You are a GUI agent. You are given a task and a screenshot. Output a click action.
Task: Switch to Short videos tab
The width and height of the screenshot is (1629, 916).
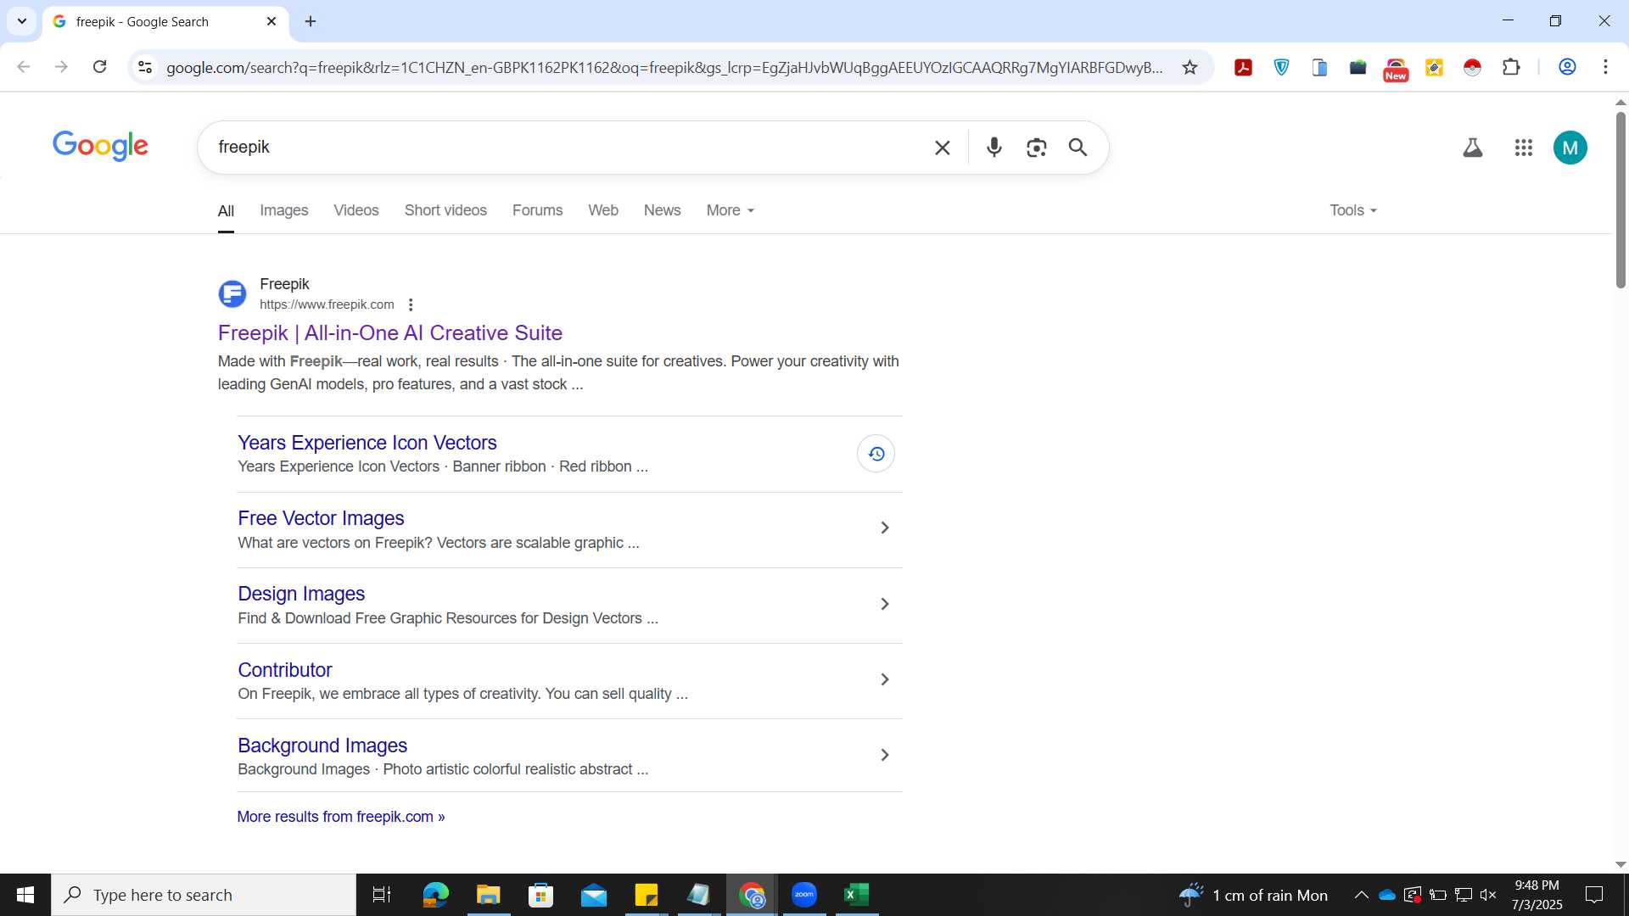tap(445, 210)
